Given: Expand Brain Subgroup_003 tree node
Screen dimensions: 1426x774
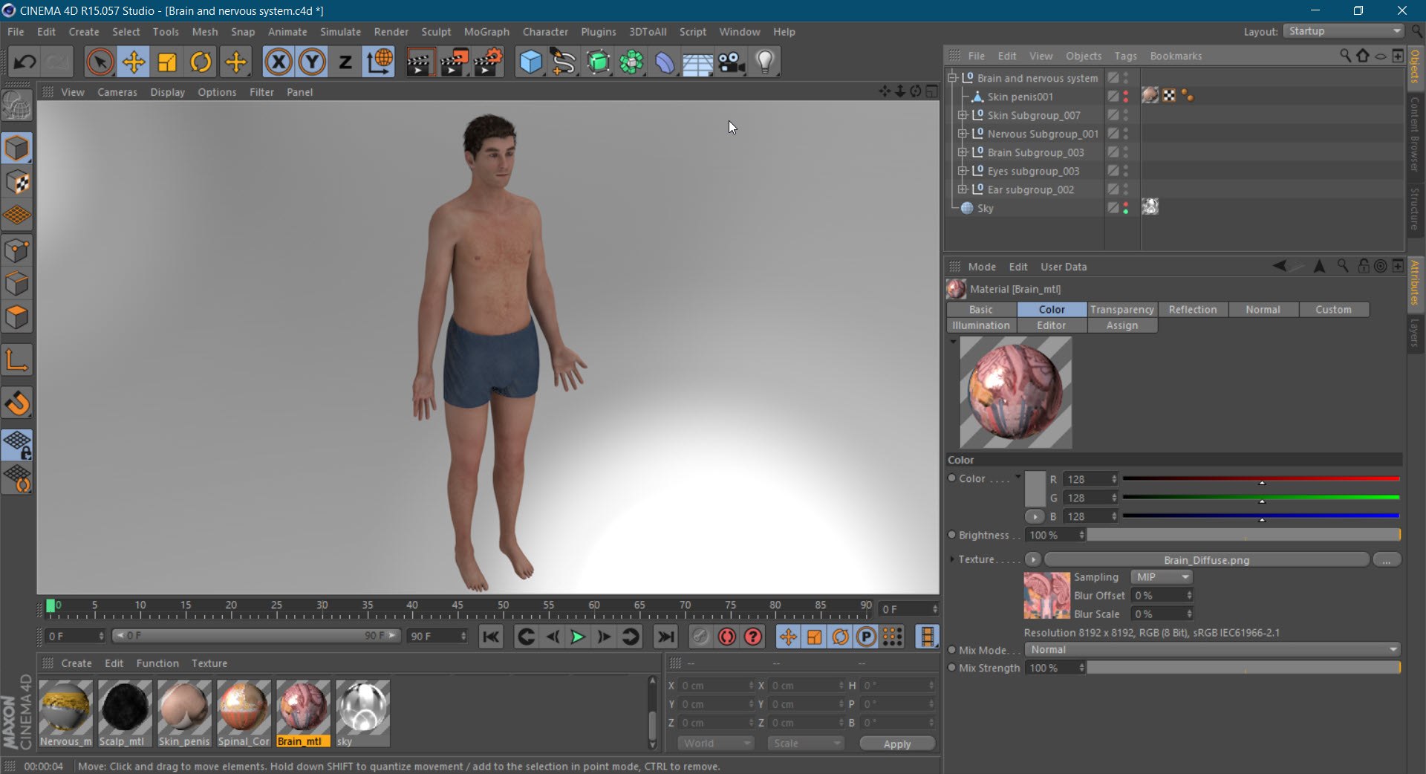Looking at the screenshot, I should coord(963,152).
